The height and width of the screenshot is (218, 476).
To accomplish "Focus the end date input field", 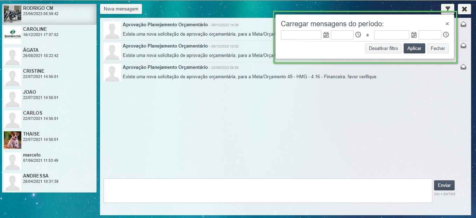I will [392, 35].
